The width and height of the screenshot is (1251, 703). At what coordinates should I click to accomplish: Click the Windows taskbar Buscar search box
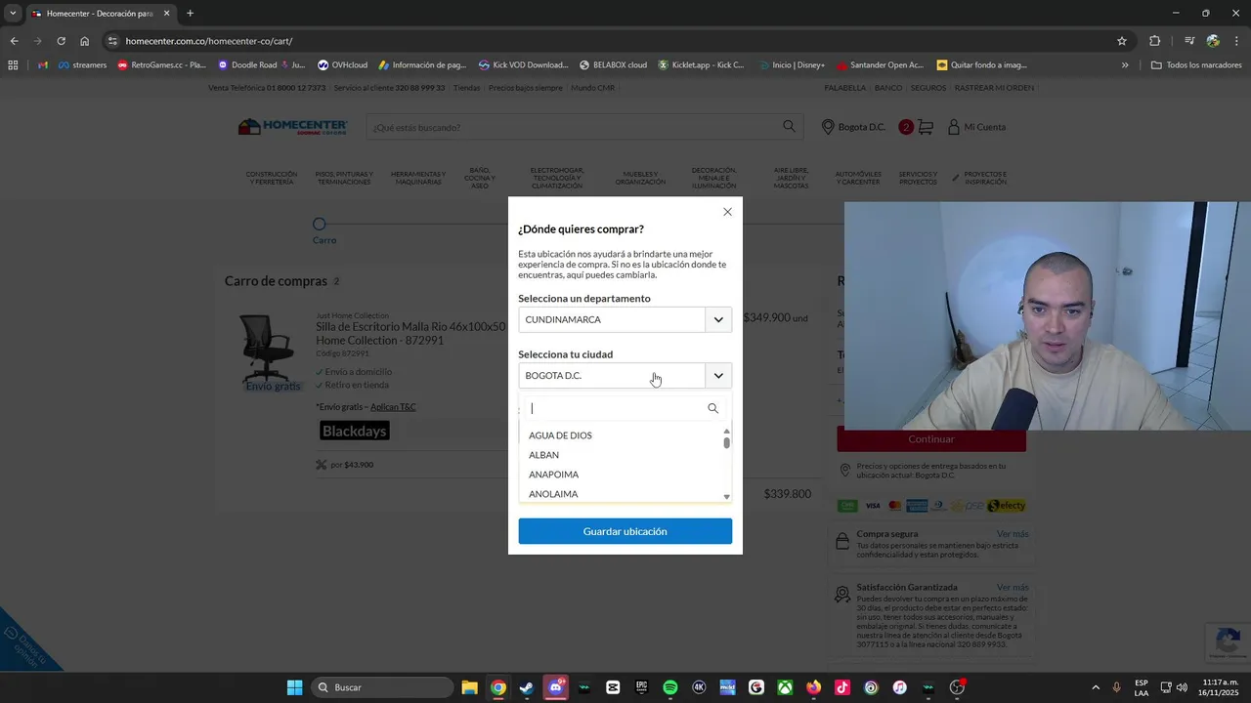tap(383, 687)
